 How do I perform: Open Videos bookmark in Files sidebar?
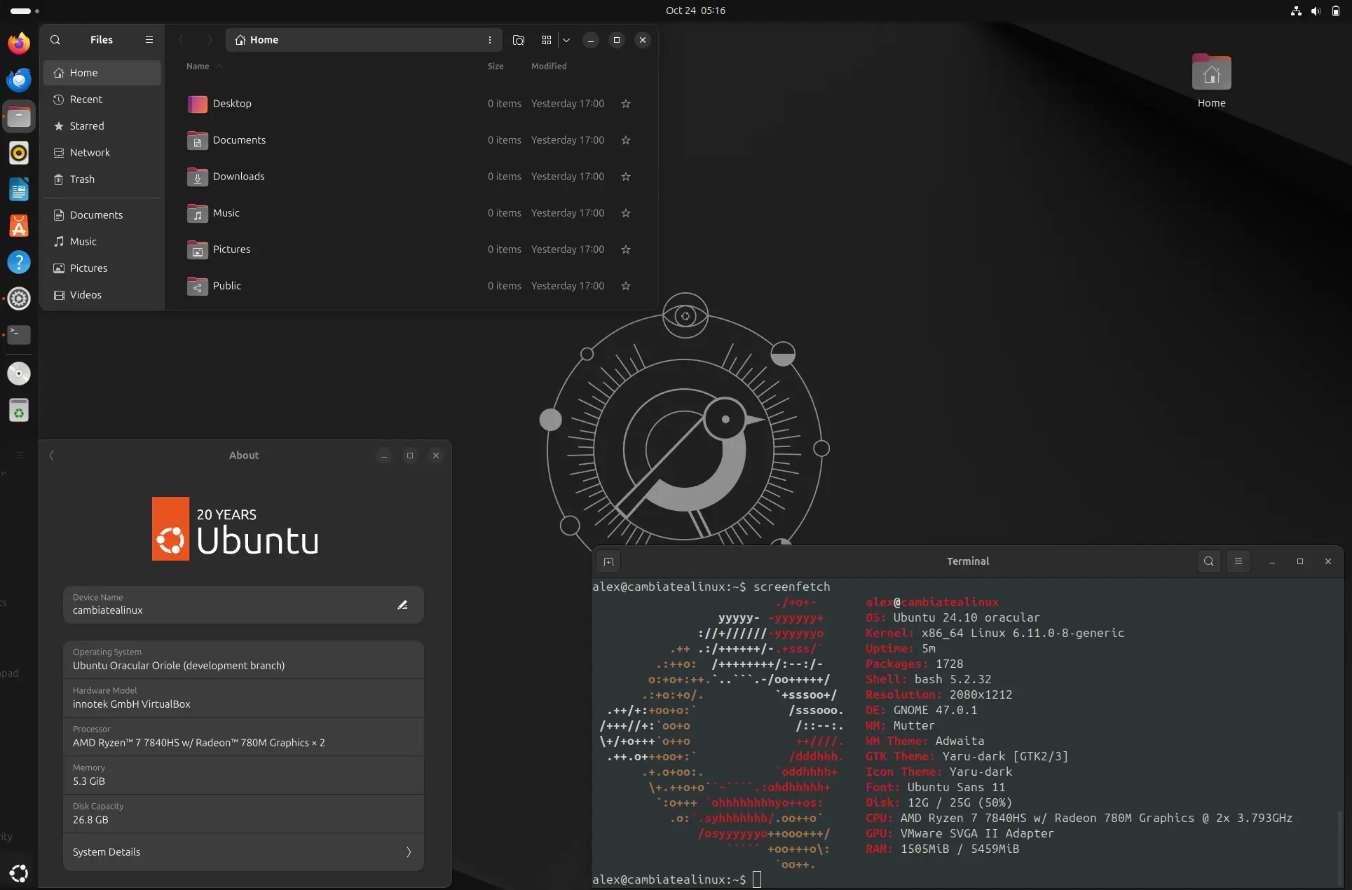point(102,295)
